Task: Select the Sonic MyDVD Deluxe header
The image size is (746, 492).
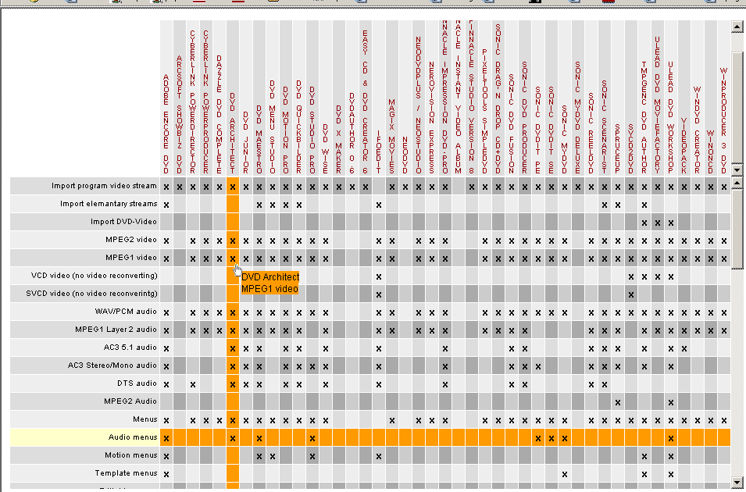Action: [x=578, y=117]
